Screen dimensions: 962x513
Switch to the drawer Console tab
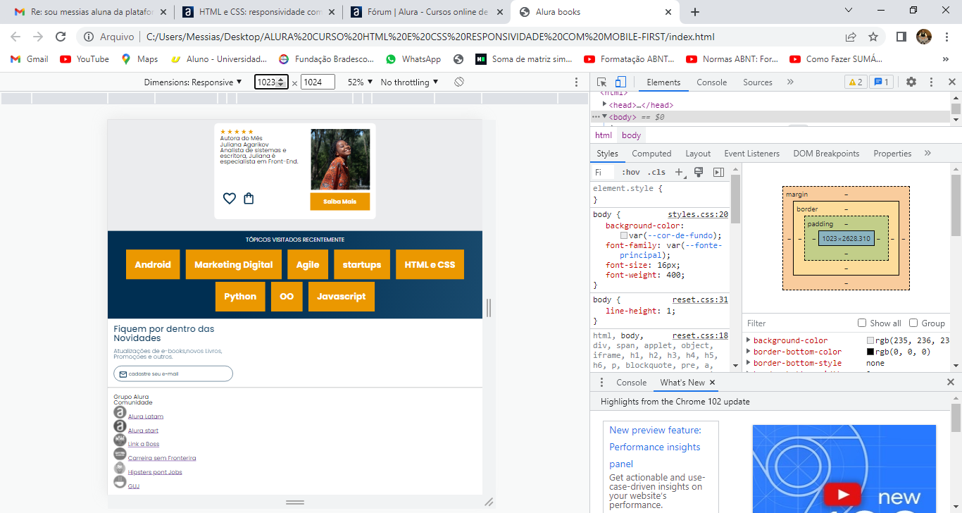[x=631, y=383]
